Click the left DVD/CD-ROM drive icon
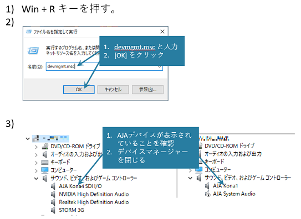 coord(45,146)
